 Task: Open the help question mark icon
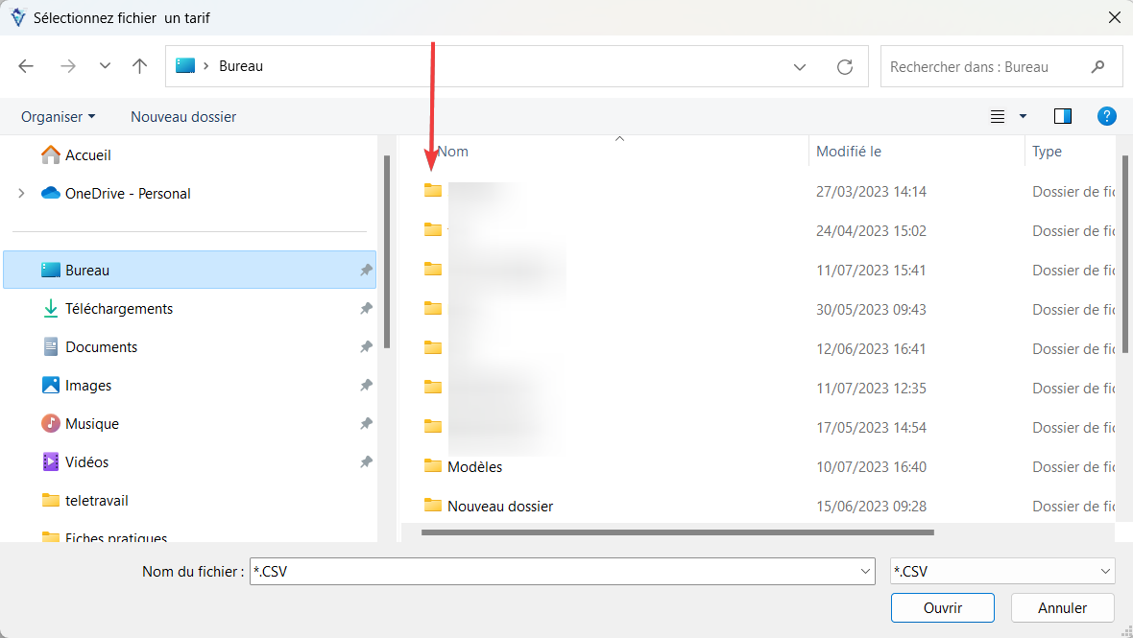1106,116
